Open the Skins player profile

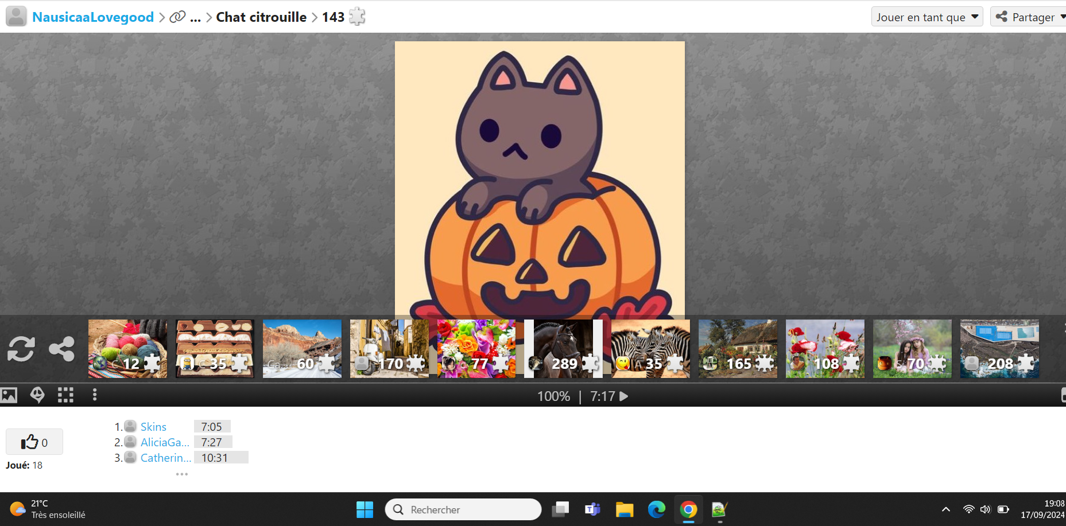[x=153, y=427]
